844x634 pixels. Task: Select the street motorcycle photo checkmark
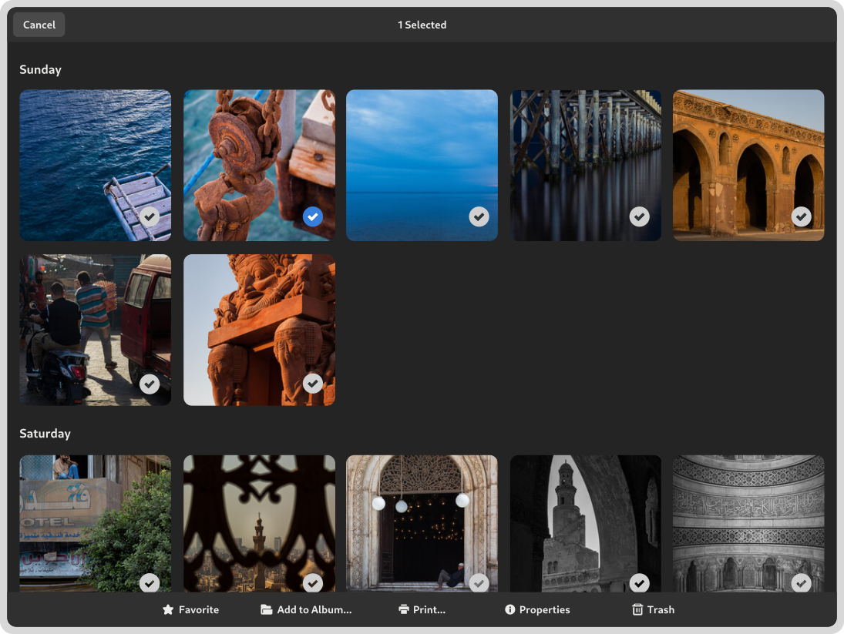coord(150,383)
